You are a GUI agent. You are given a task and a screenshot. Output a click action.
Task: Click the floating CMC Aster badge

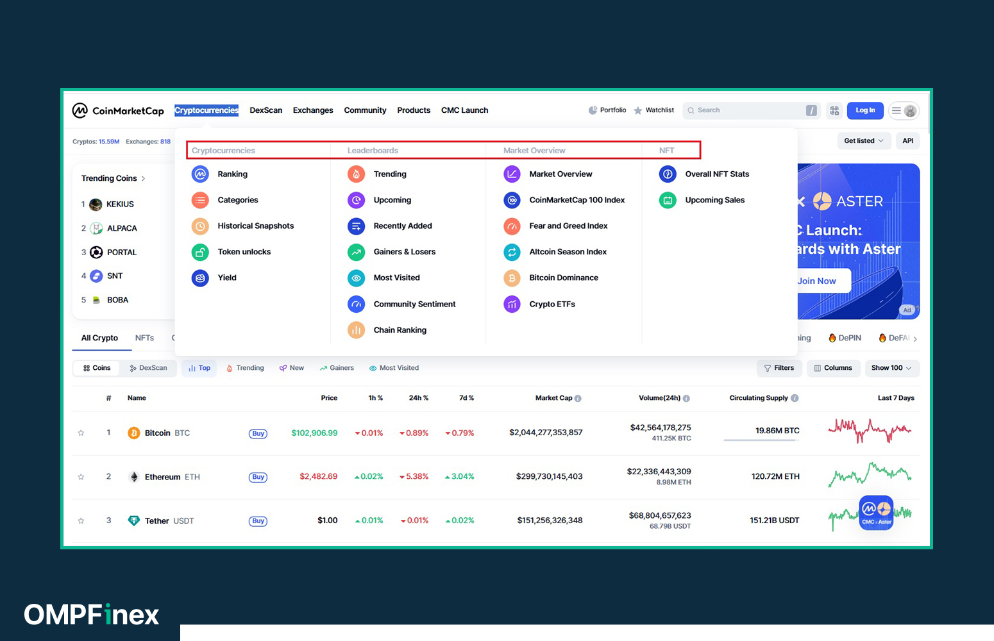point(876,513)
